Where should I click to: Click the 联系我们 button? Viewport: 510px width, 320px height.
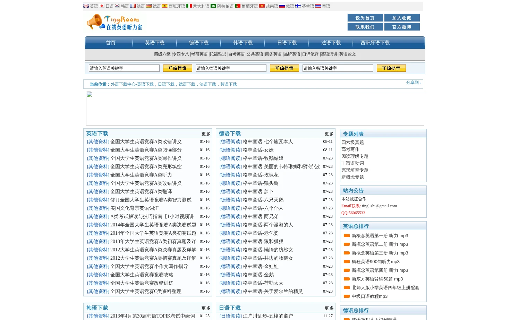(x=365, y=27)
